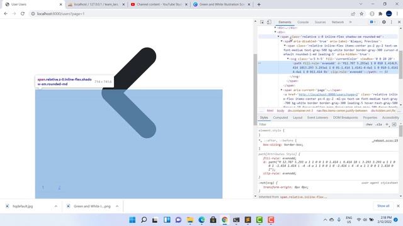Image resolution: width=403 pixels, height=226 pixels.
Task: Open File Explorer from the taskbar
Action: (x=190, y=220)
